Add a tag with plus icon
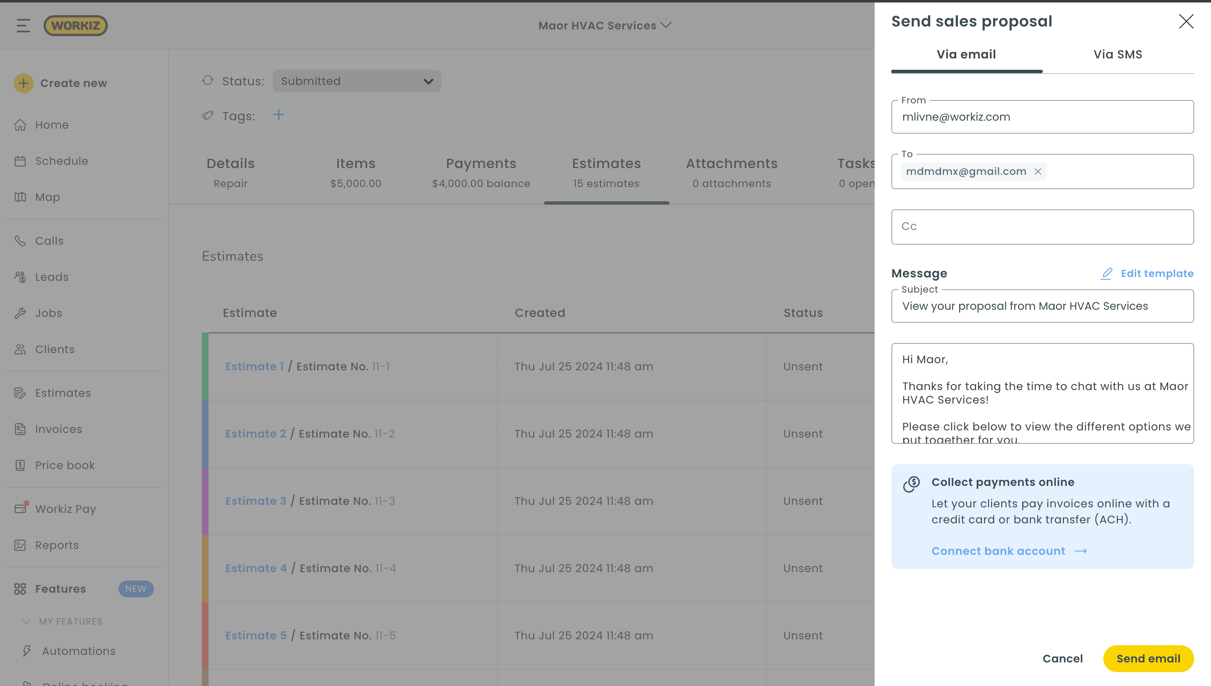The height and width of the screenshot is (686, 1211). [278, 115]
